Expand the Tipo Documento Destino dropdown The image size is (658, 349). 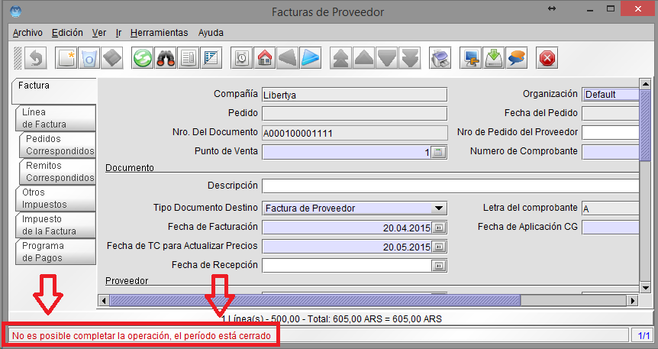point(438,208)
